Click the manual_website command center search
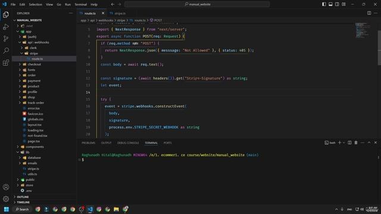The width and height of the screenshot is (381, 214). click(197, 4)
